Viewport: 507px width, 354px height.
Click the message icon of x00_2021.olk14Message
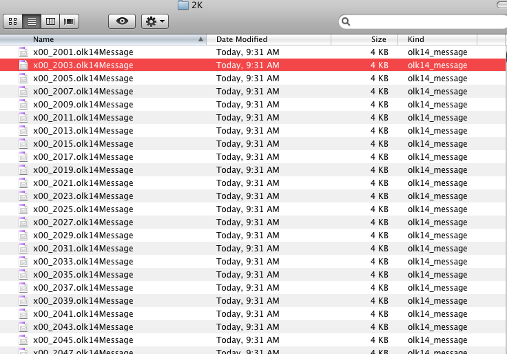(23, 183)
